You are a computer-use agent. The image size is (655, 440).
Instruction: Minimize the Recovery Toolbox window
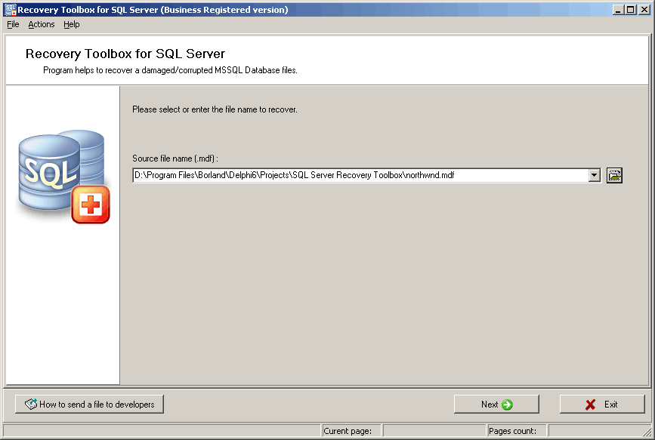point(618,10)
